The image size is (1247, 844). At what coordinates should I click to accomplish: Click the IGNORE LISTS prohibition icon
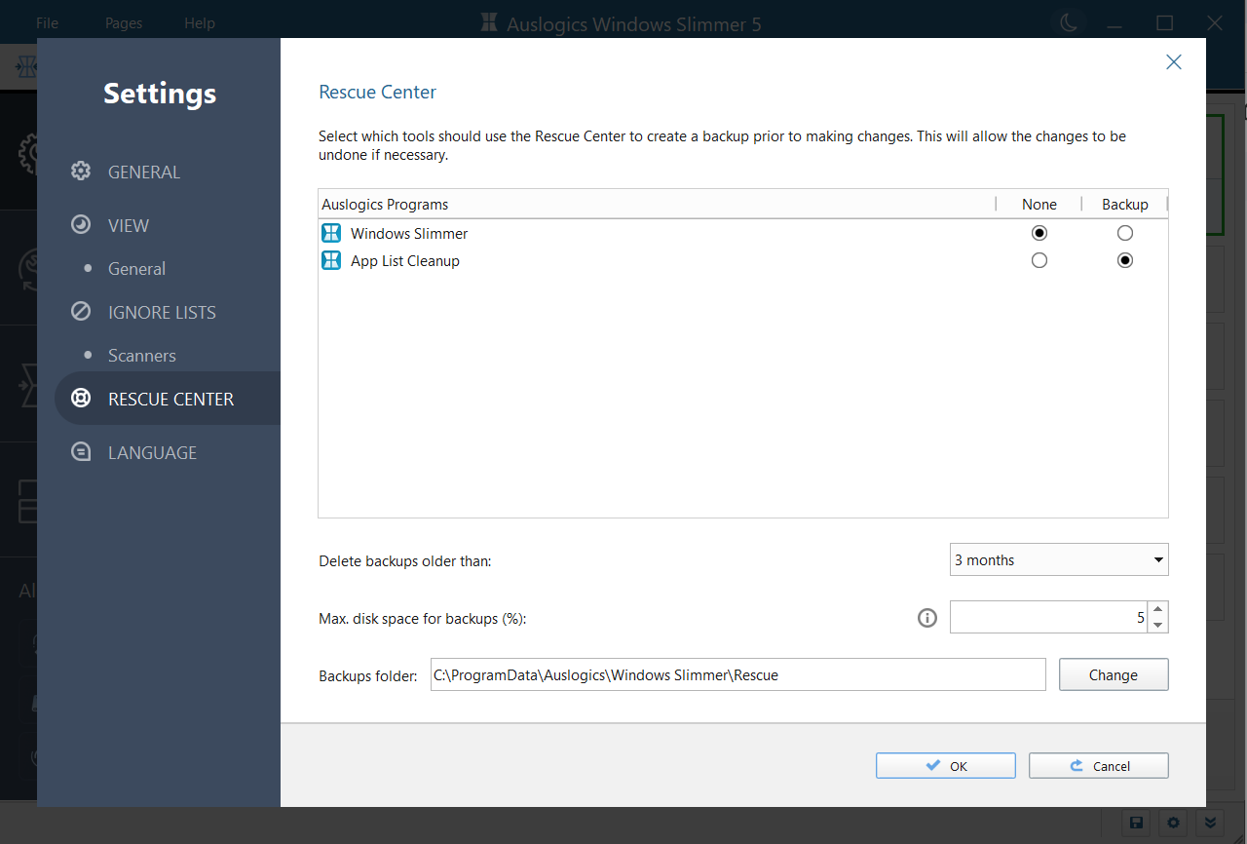[81, 312]
